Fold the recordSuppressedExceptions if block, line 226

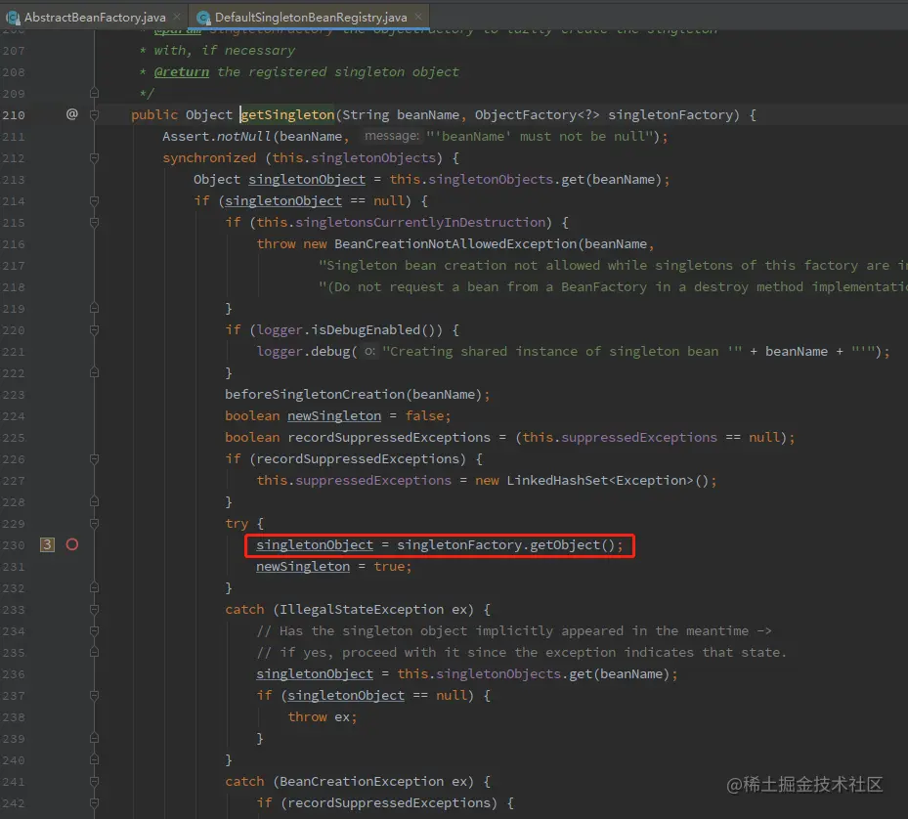tap(95, 459)
